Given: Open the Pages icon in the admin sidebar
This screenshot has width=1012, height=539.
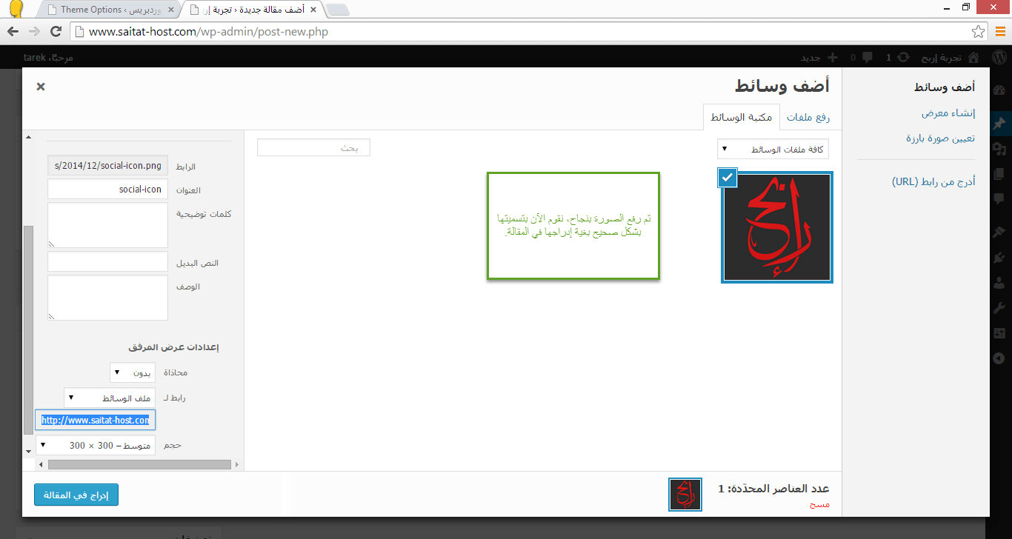Looking at the screenshot, I should coord(999,174).
